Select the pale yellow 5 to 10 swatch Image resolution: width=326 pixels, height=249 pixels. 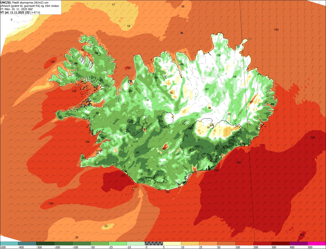tap(172, 243)
